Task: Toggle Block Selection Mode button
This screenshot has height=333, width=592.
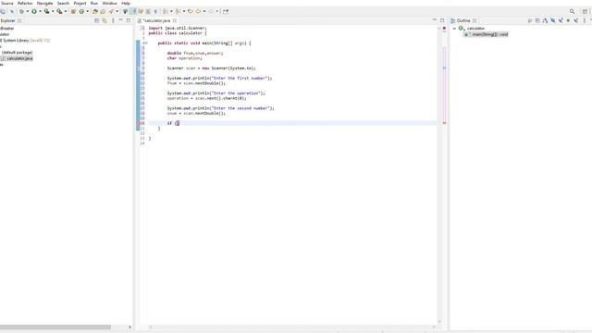Action: point(148,11)
